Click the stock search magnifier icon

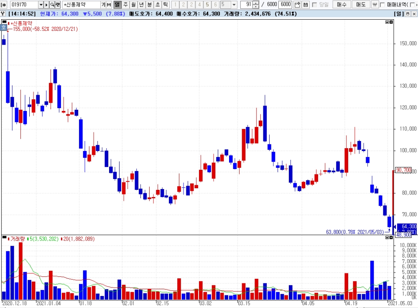(52, 5)
